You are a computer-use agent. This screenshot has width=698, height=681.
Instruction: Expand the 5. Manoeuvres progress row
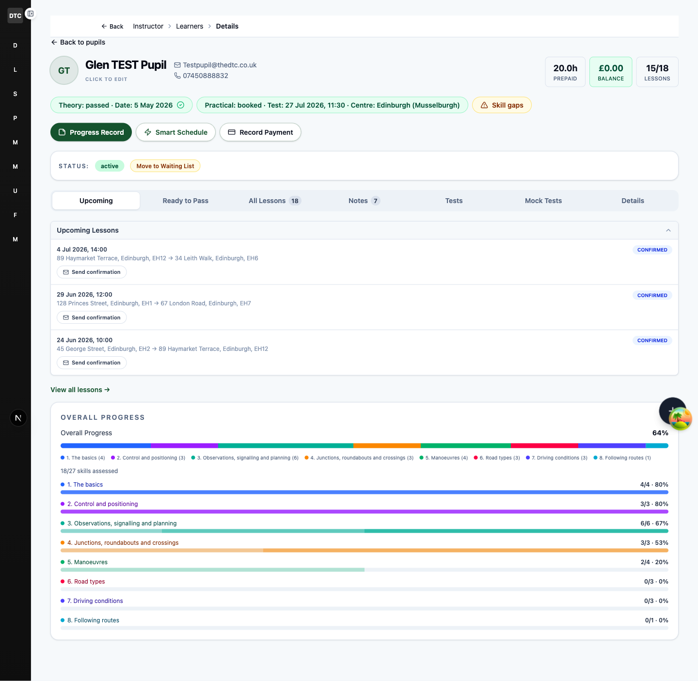click(x=365, y=565)
